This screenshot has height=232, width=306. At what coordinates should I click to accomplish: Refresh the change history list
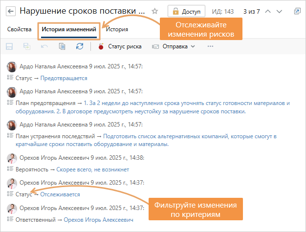click(80, 46)
